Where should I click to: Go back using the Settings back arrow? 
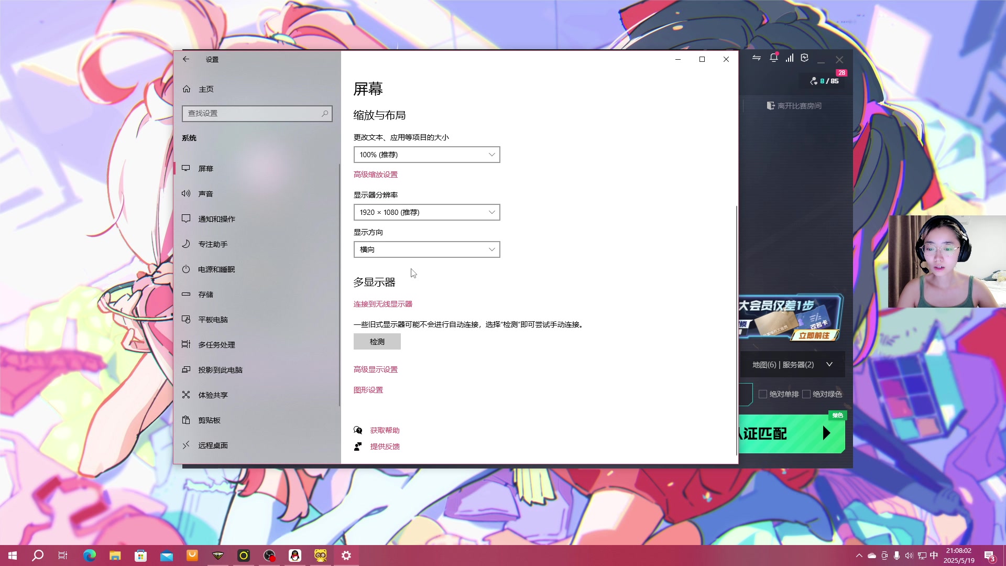186,59
